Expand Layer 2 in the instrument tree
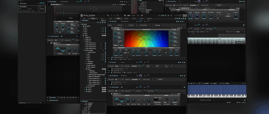Image resolution: width=269 pixels, height=114 pixels. (x=85, y=88)
